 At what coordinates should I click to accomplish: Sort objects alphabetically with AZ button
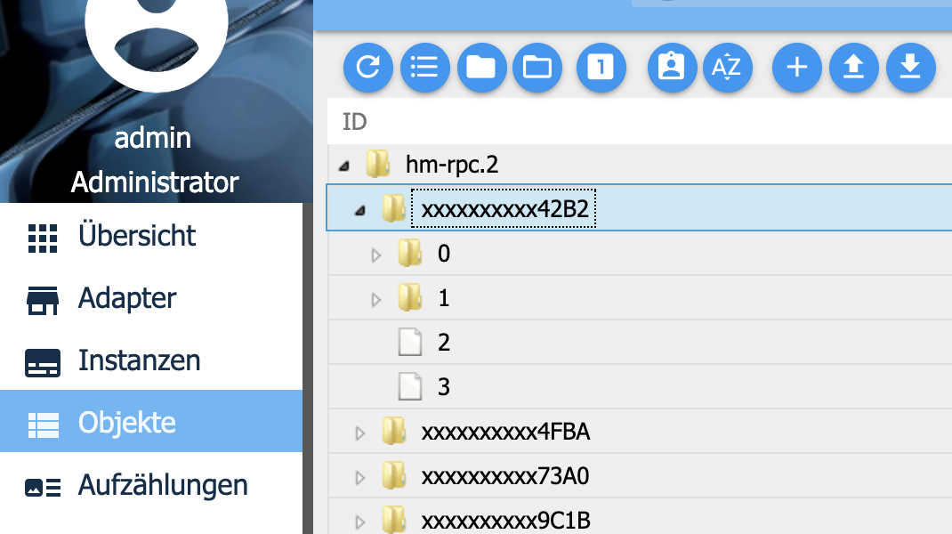click(728, 67)
